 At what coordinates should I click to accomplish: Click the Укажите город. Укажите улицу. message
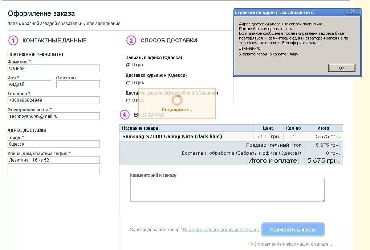pos(269,54)
